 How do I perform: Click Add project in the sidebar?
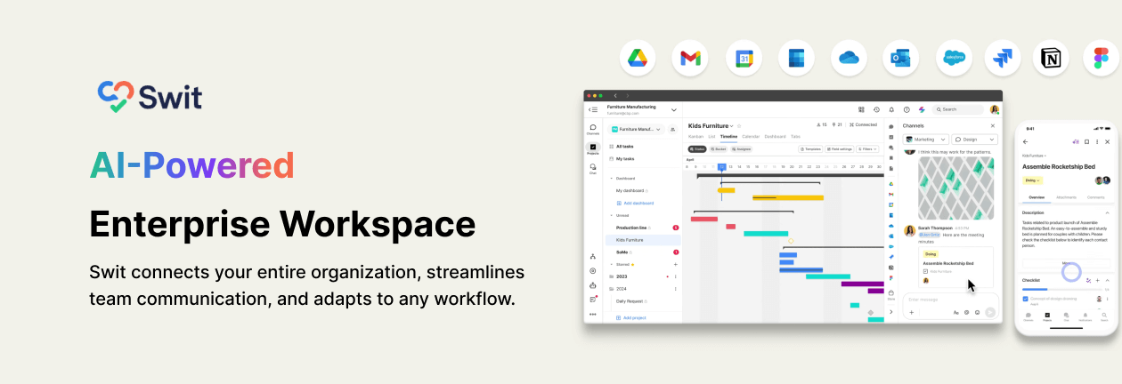pos(632,317)
